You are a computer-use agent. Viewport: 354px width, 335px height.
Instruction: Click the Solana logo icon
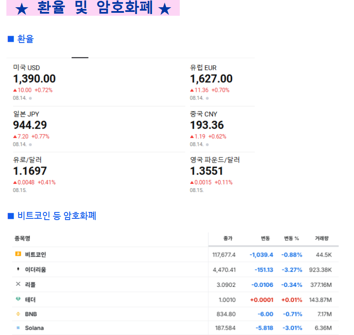[x=18, y=328]
